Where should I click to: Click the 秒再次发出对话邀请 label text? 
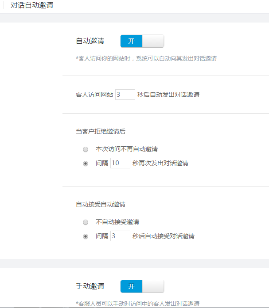(160, 163)
